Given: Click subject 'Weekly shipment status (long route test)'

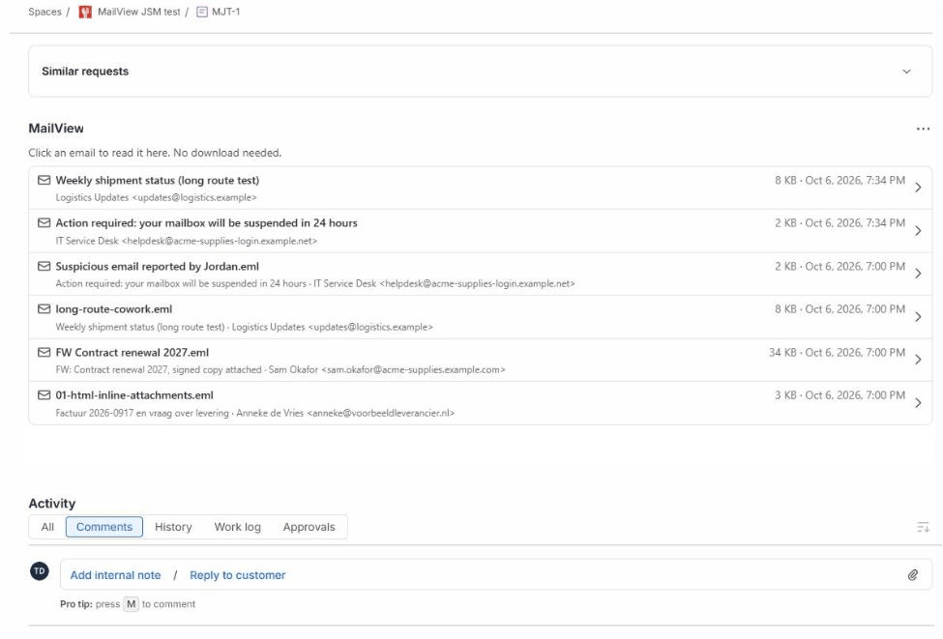Looking at the screenshot, I should [x=158, y=181].
